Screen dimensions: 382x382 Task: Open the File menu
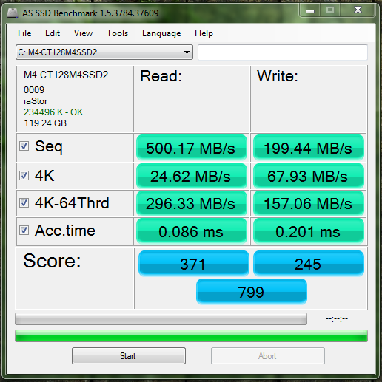(x=24, y=33)
